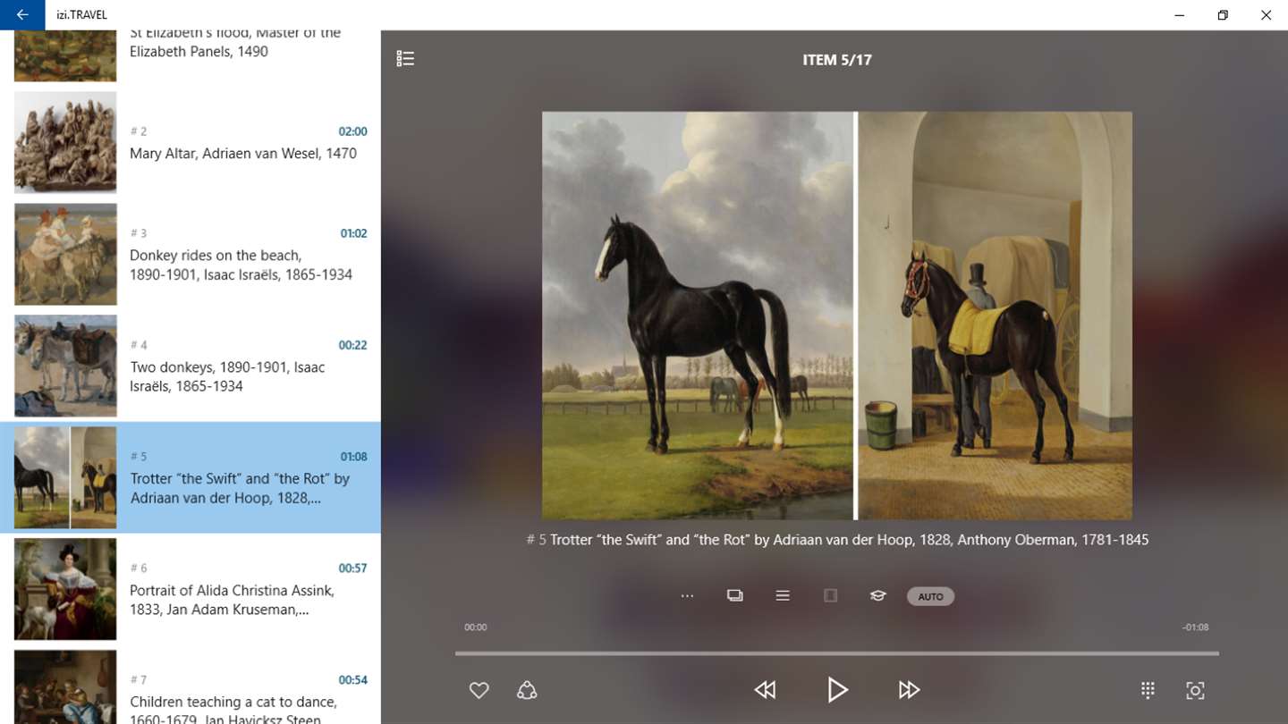Toggle the AUTO play mode
1288x724 pixels.
(930, 596)
